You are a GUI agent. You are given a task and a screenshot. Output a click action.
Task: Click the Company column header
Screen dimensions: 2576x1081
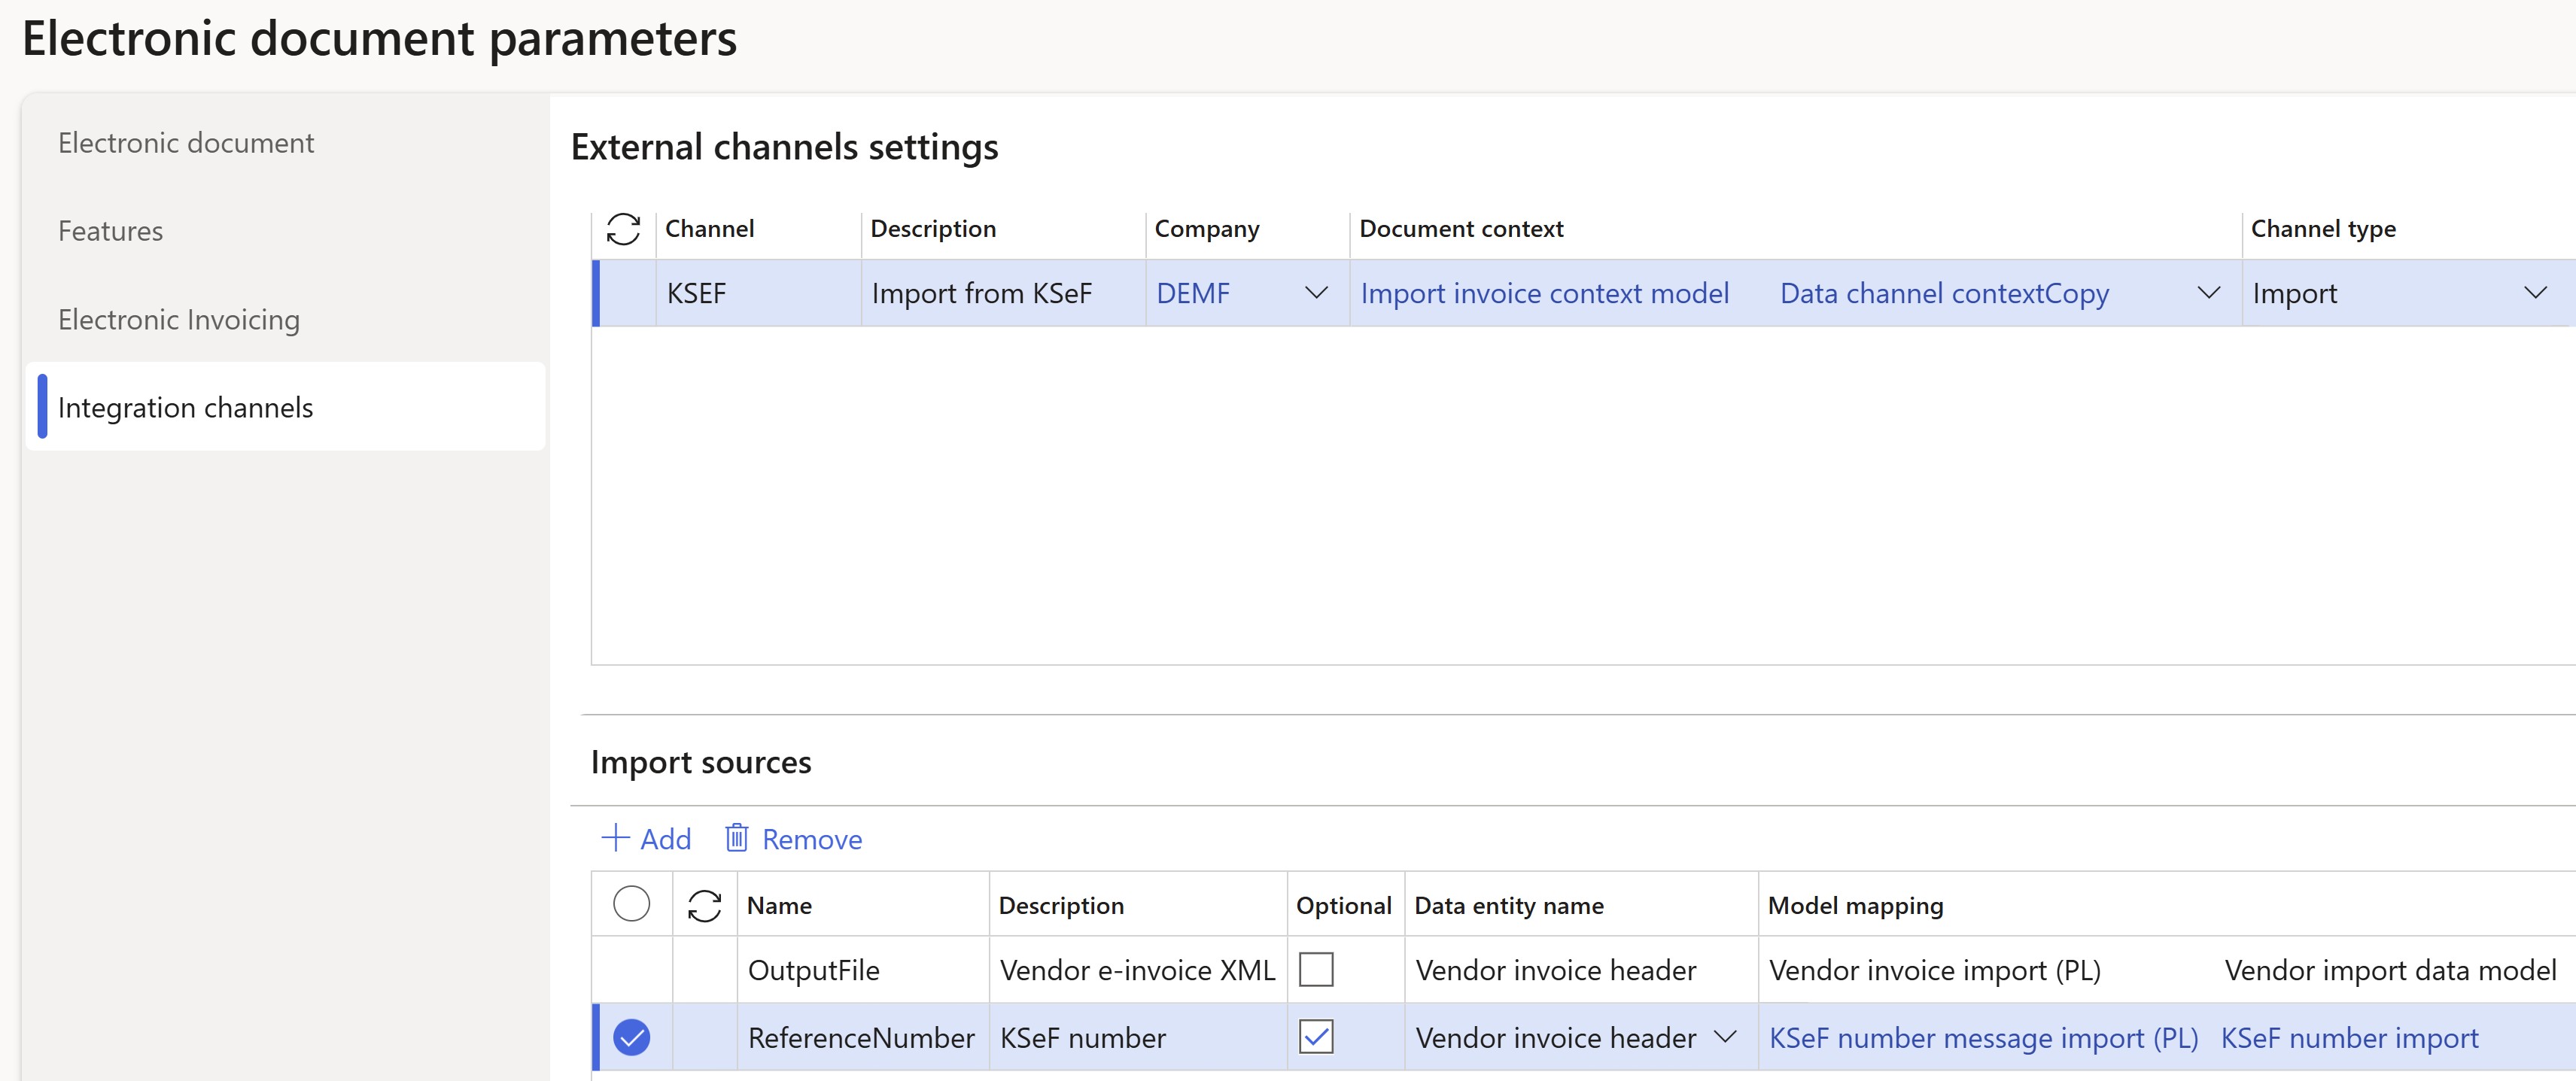tap(1207, 229)
